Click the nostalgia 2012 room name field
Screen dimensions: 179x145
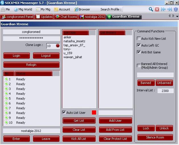click(31, 131)
